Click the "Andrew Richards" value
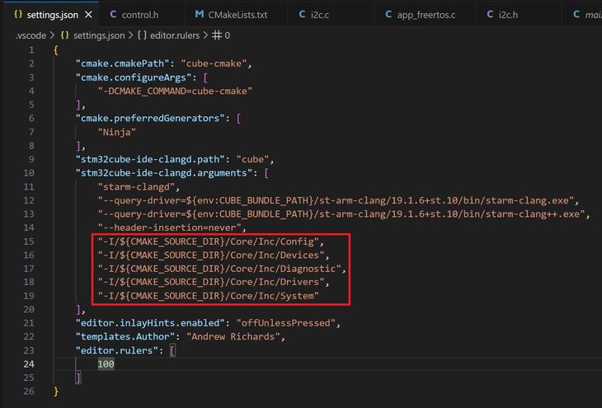 coord(233,336)
